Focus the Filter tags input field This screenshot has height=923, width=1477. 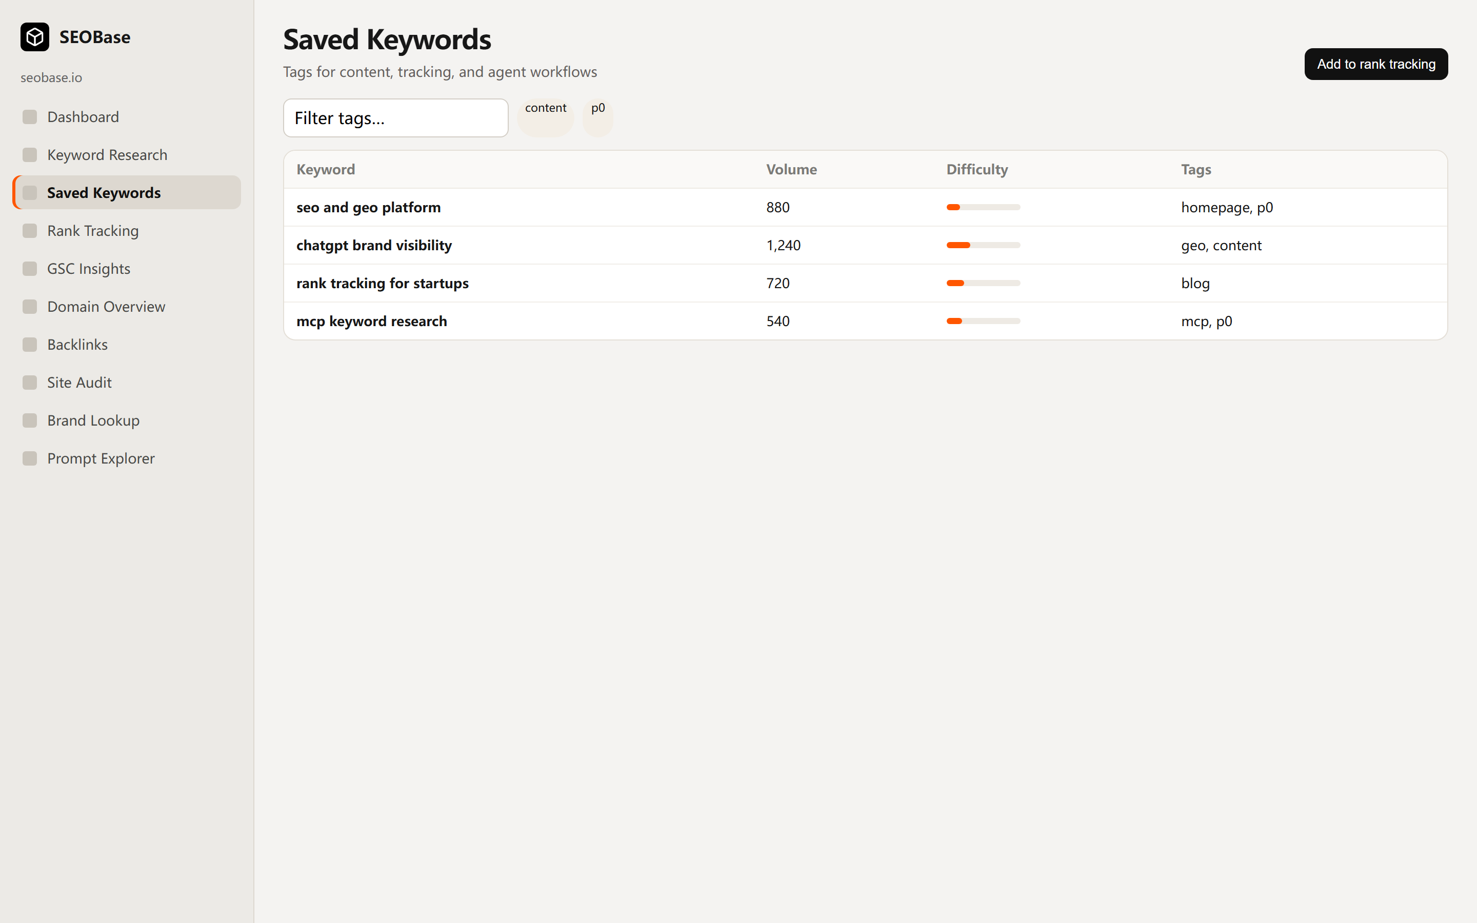(395, 118)
